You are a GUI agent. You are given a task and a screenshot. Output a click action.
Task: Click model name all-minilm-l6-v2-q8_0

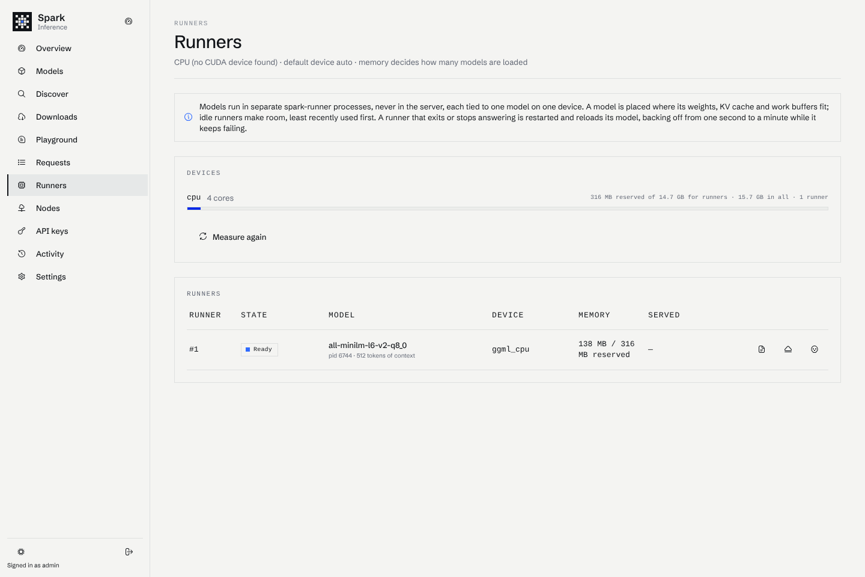(x=368, y=345)
